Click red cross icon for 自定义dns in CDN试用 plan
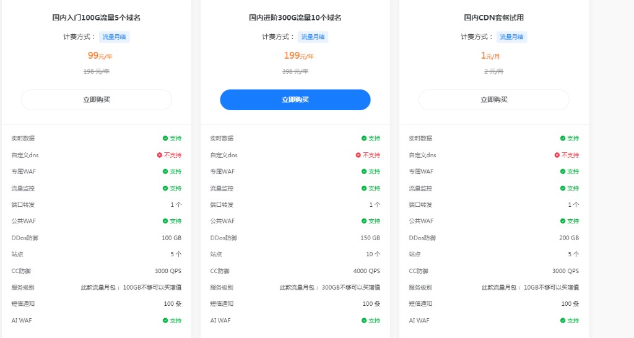 (x=557, y=155)
